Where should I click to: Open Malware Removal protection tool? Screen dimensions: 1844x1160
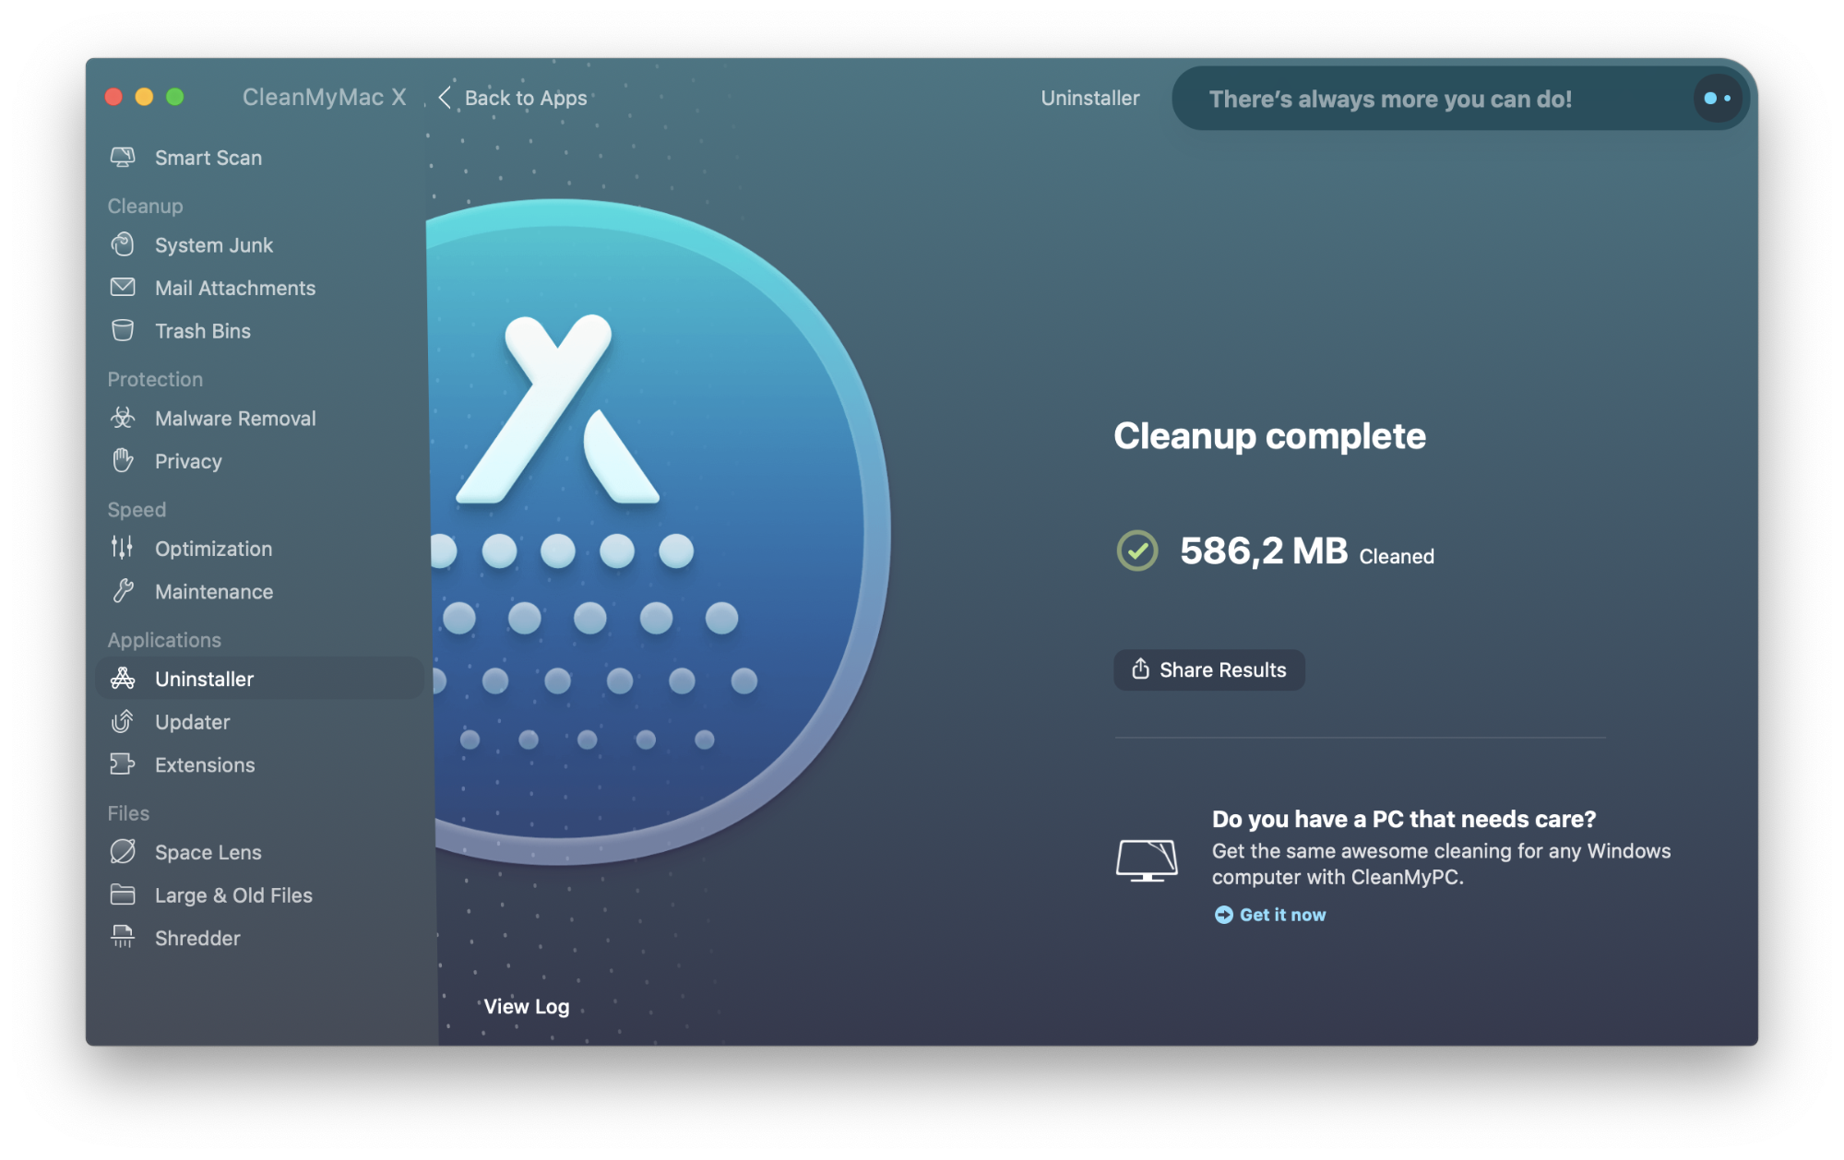click(236, 419)
